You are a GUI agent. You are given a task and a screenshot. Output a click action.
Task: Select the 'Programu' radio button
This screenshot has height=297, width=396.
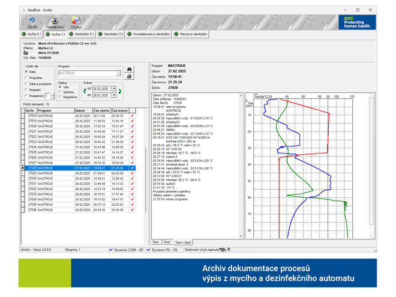[26, 78]
